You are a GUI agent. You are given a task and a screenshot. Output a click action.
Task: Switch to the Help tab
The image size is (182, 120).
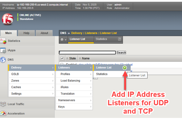point(26,33)
